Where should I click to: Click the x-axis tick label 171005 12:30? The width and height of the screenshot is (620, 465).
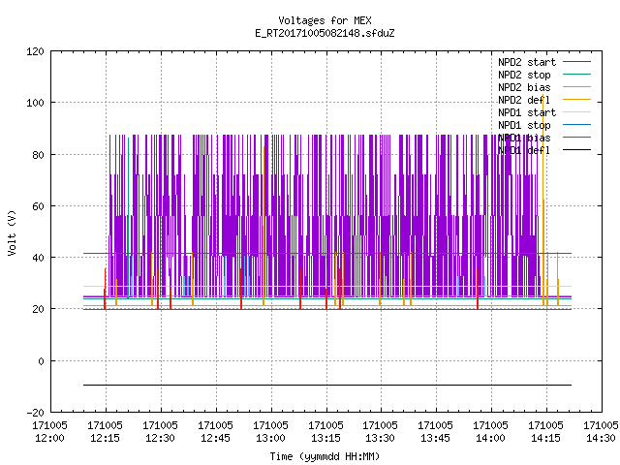[x=160, y=432]
